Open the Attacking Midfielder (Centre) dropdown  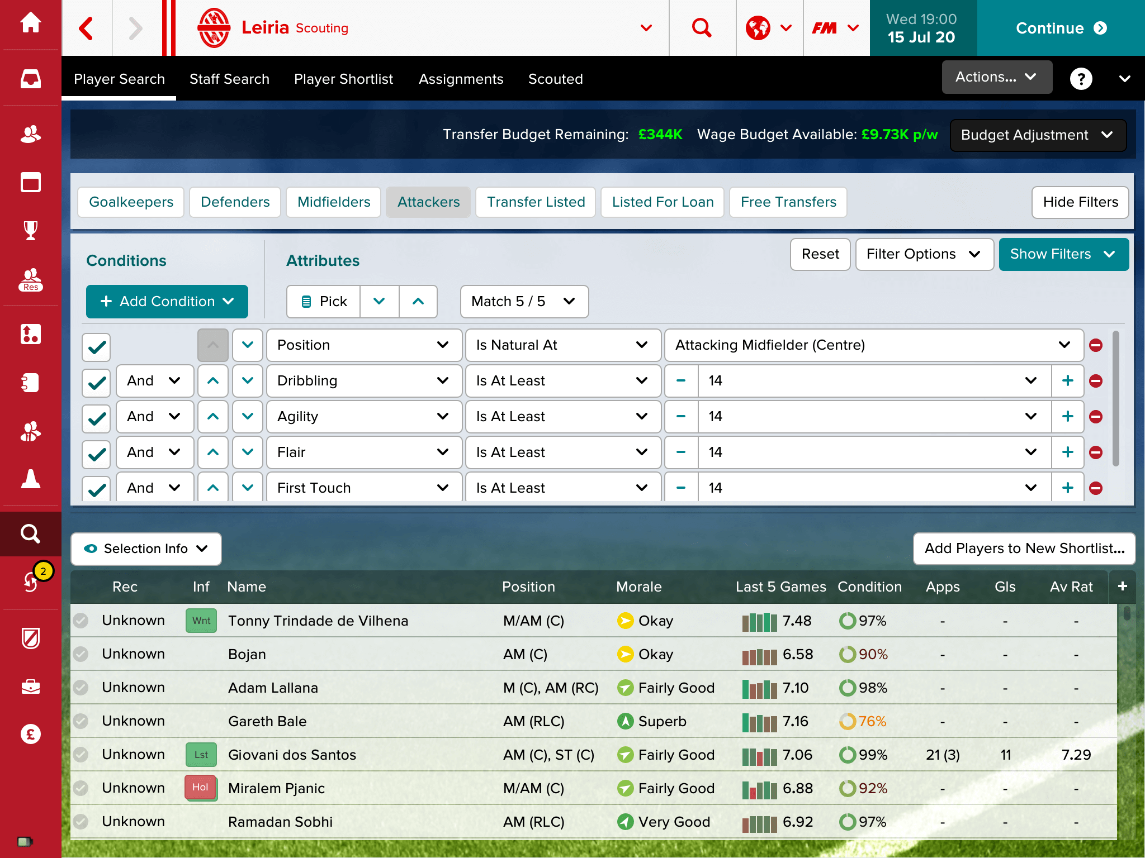pos(873,345)
